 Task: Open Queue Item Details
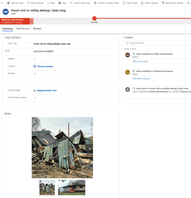pos(172,3)
